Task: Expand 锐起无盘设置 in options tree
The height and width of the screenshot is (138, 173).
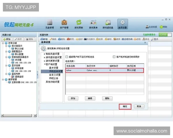Action: click(44, 54)
